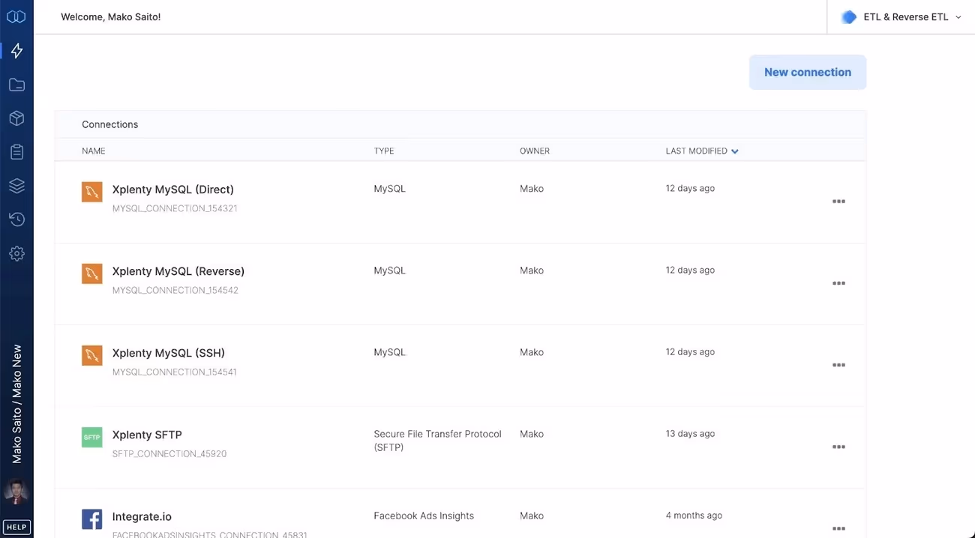Click Facebook Ads Insights type text
The image size is (975, 538).
pyautogui.click(x=424, y=516)
